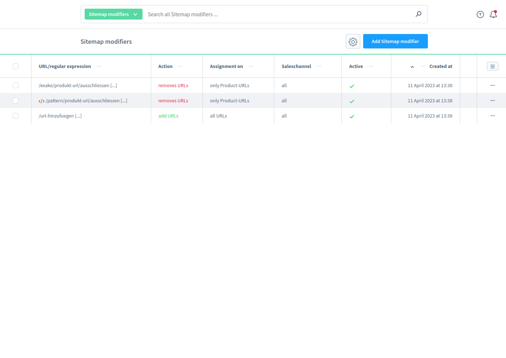
Task: Click active checkmark in /pattern row
Action: tap(352, 101)
